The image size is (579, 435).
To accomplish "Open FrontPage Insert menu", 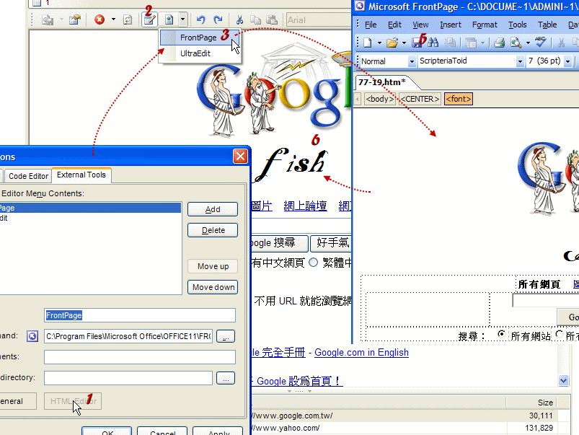I will (451, 25).
